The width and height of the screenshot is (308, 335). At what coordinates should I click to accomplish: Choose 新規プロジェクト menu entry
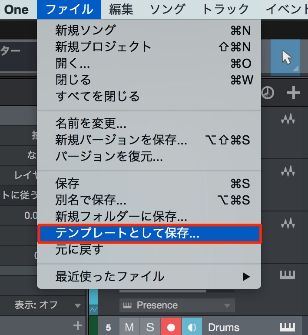click(x=149, y=47)
